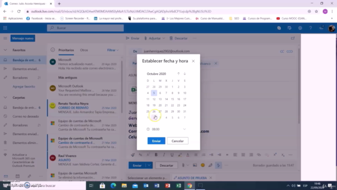Open Excel from the Windows taskbar
The height and width of the screenshot is (190, 337).
[x=179, y=185]
